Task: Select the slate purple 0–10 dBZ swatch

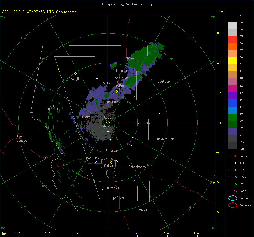Action: [x=233, y=131]
